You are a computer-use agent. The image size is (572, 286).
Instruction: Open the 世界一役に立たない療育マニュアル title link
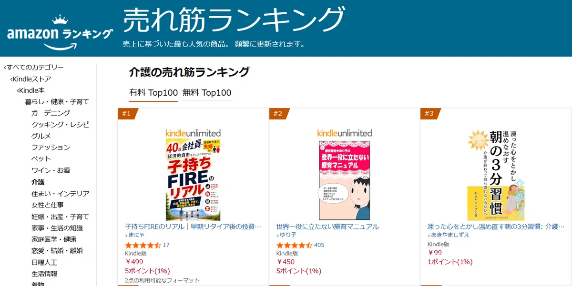click(327, 227)
